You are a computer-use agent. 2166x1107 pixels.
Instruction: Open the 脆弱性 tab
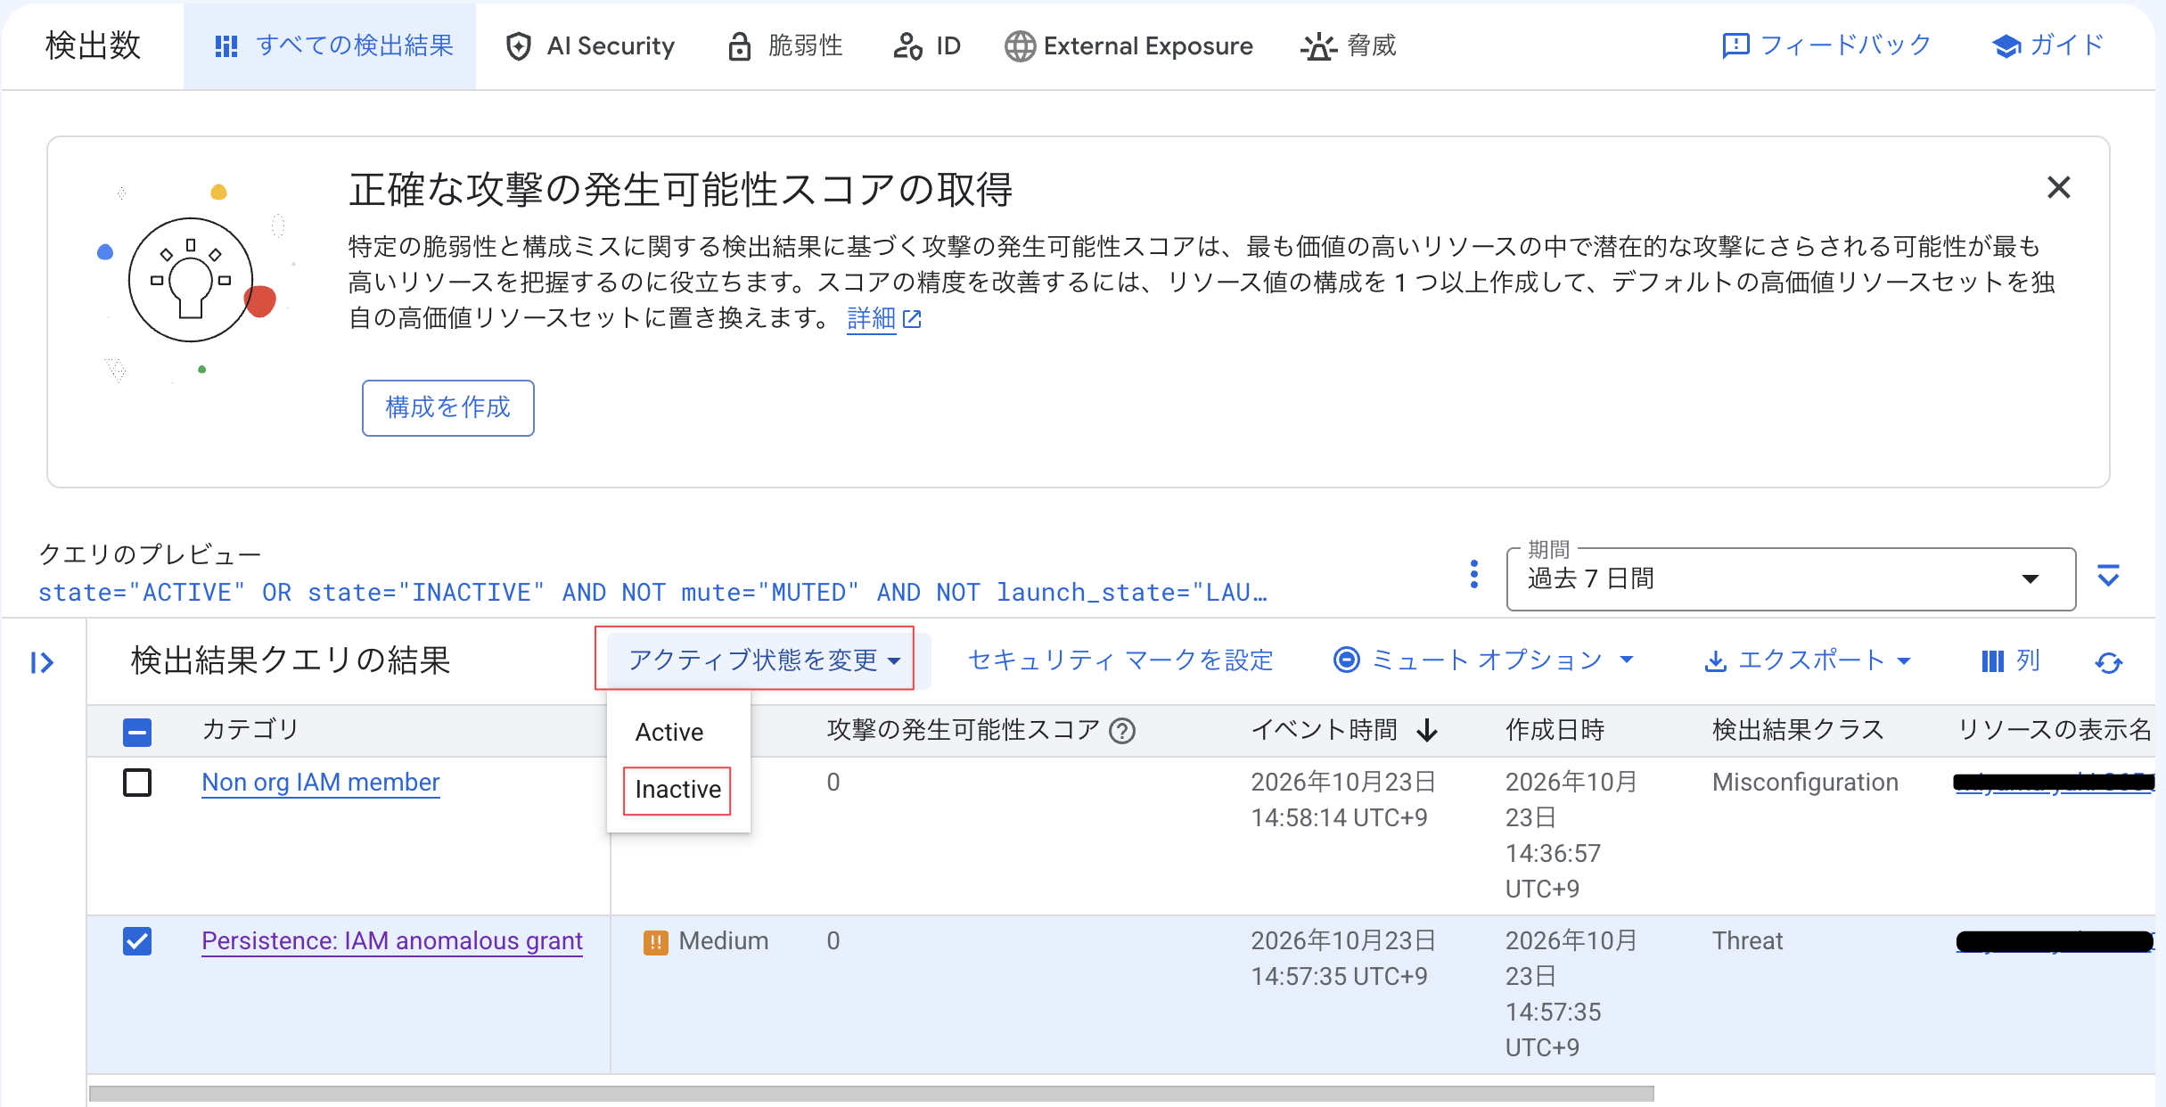[784, 45]
